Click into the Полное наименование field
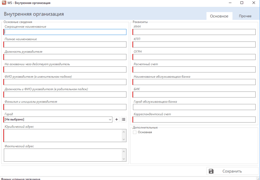This screenshot has height=180, width=260. [65, 44]
